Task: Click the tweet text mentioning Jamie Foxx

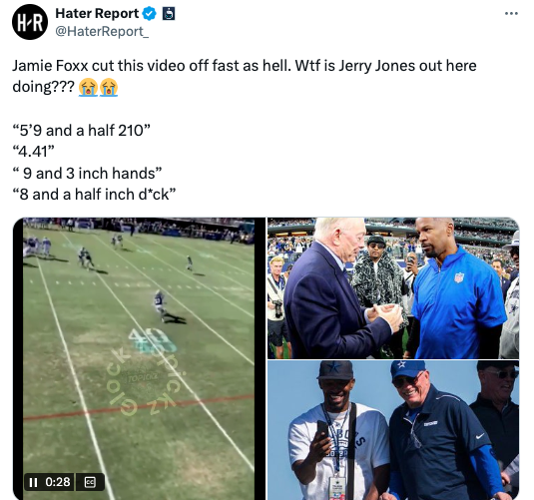Action: click(x=245, y=76)
